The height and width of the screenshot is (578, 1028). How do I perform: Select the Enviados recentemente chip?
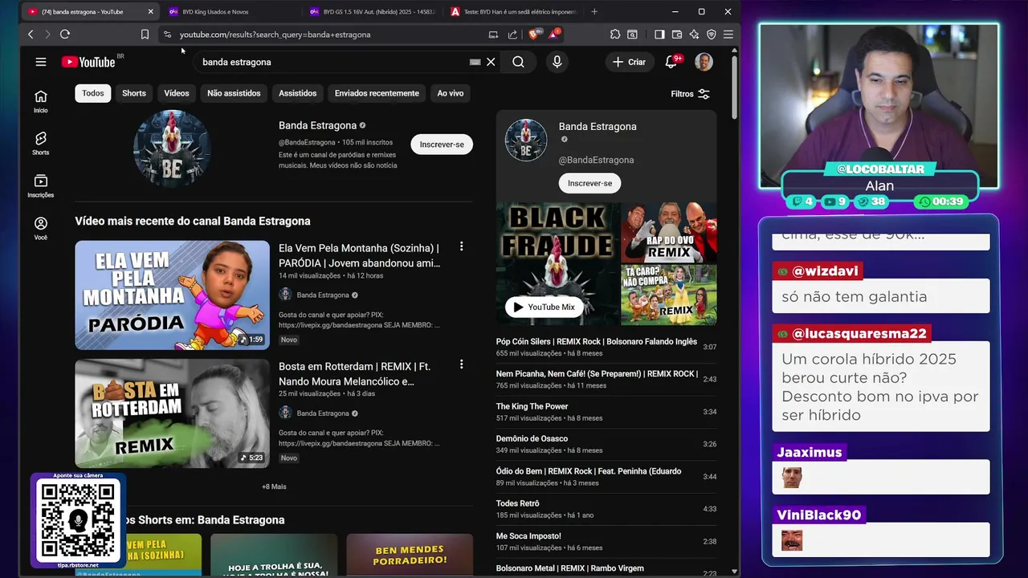click(377, 93)
